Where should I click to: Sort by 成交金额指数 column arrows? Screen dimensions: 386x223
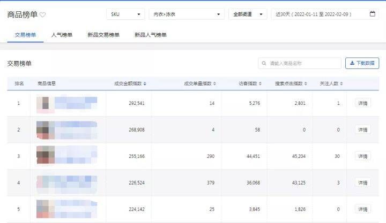click(145, 84)
